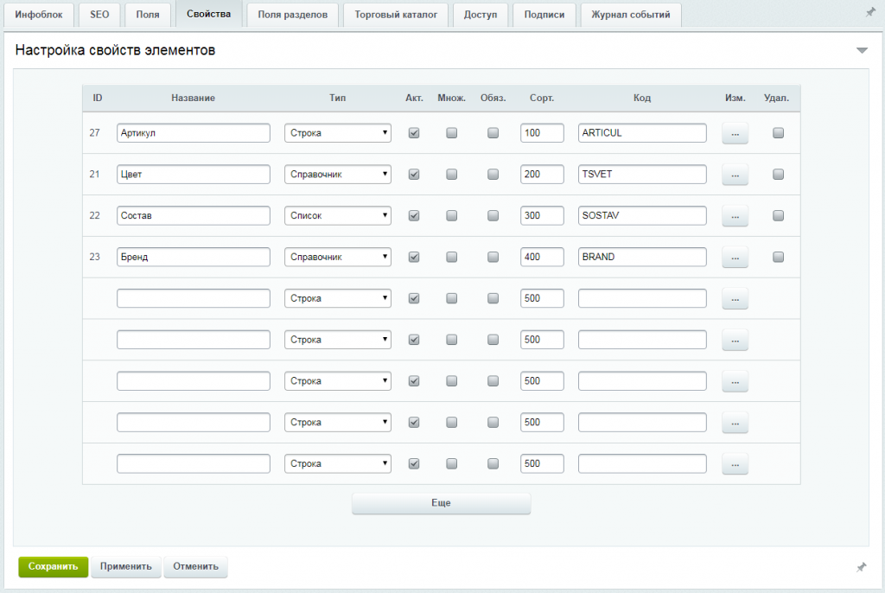
Task: Open the Доступ tab
Action: click(481, 15)
